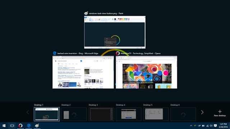Click 'barbed wire invention - Bing - Microsoft Edge' title

point(78,53)
